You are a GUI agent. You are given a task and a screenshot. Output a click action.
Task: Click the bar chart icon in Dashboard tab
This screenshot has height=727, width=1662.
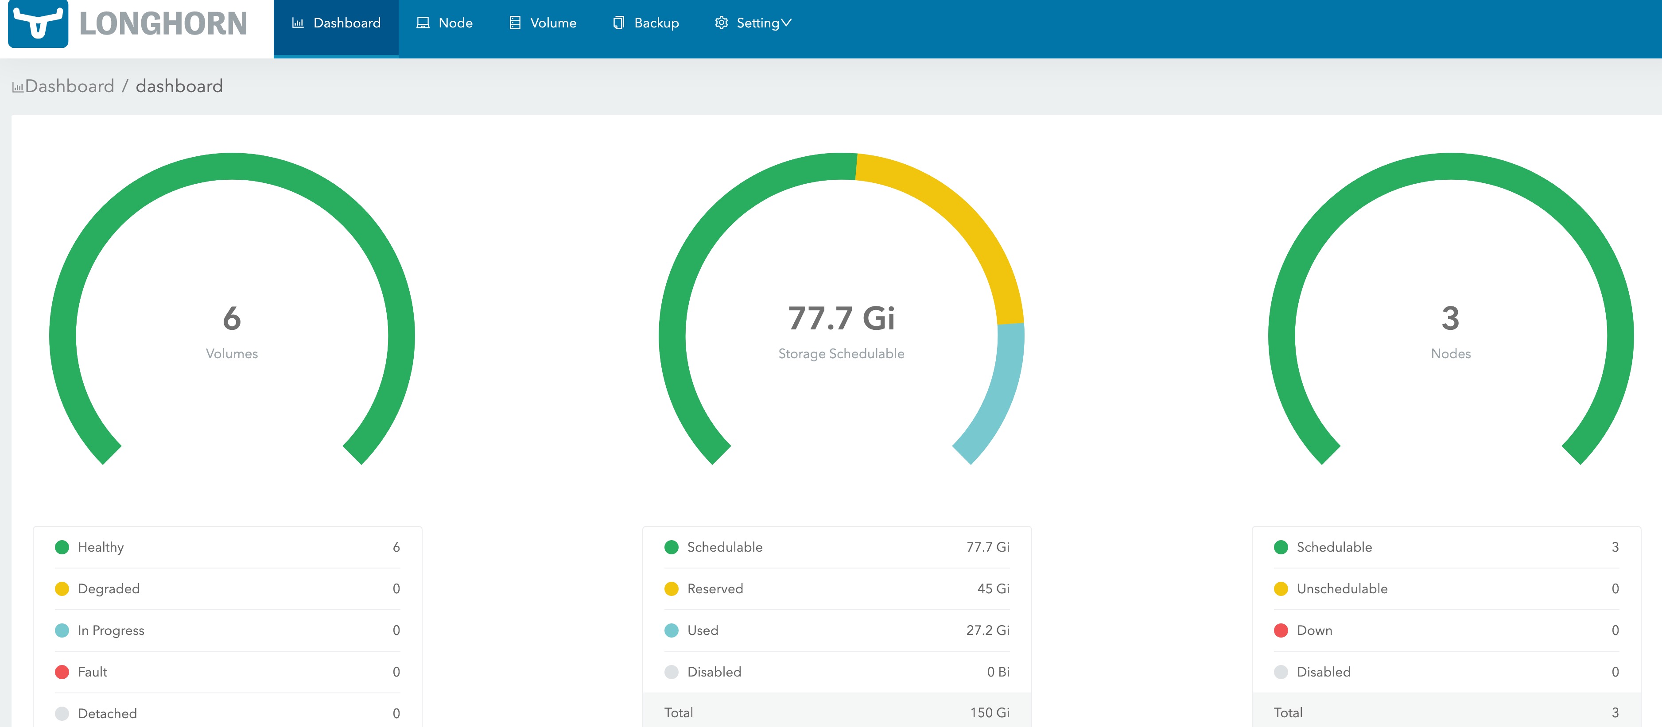coord(297,23)
